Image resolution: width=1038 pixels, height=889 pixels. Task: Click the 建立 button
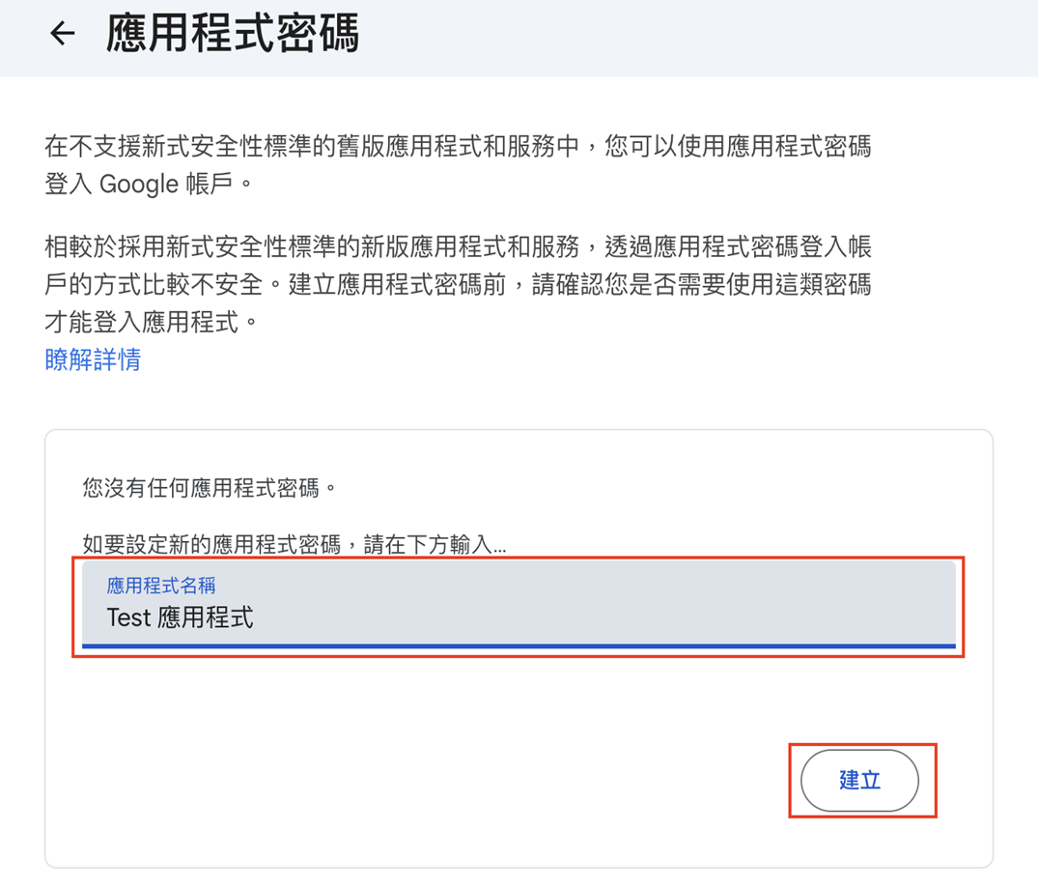tap(859, 780)
